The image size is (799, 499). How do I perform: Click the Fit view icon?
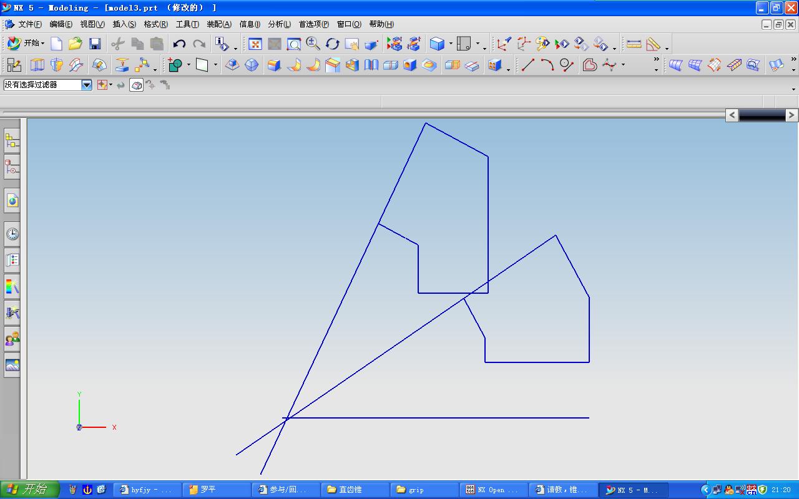point(255,44)
